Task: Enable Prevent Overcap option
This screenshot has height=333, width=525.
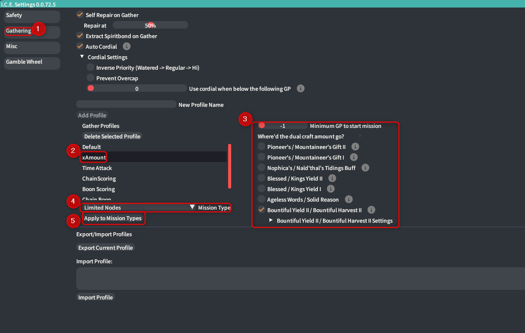Action: coord(91,78)
